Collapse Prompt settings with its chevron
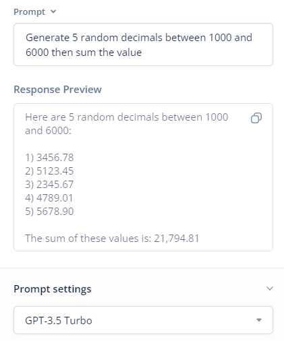284x341 pixels. [x=270, y=288]
